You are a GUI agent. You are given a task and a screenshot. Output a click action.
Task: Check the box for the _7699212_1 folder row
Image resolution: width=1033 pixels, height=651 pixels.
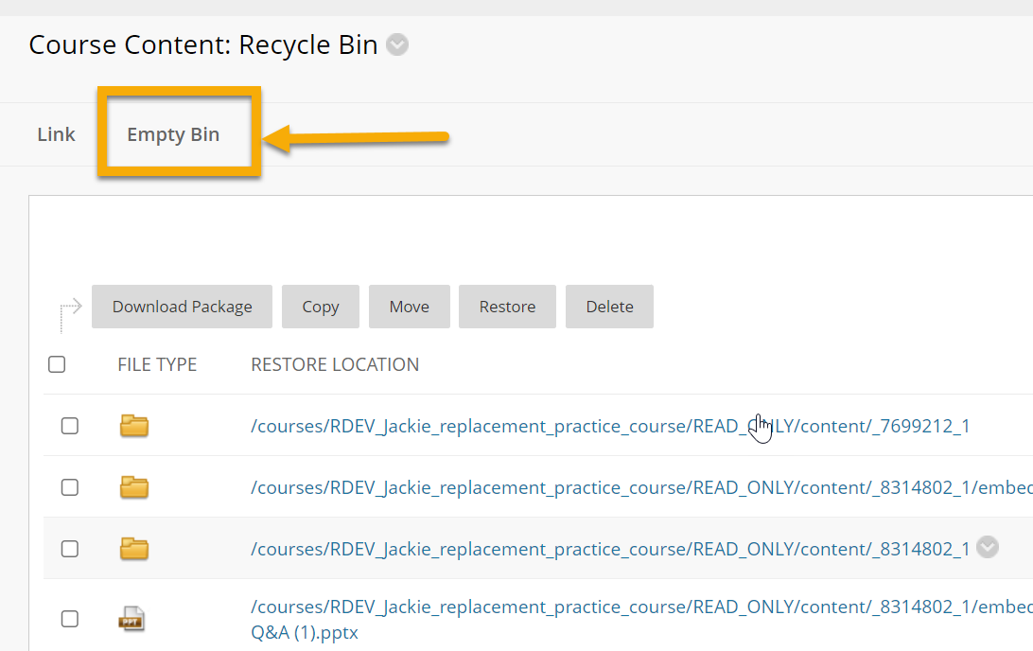[x=70, y=426]
